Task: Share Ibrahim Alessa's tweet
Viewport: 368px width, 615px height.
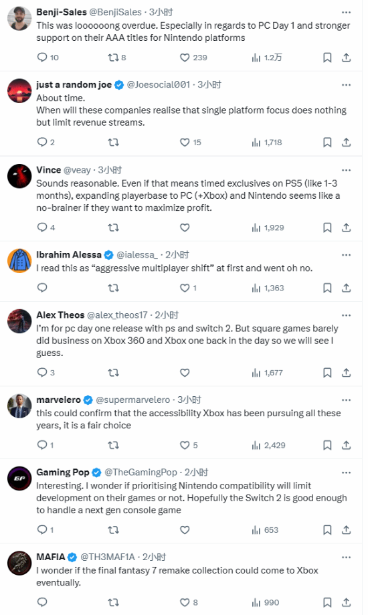Action: [346, 288]
